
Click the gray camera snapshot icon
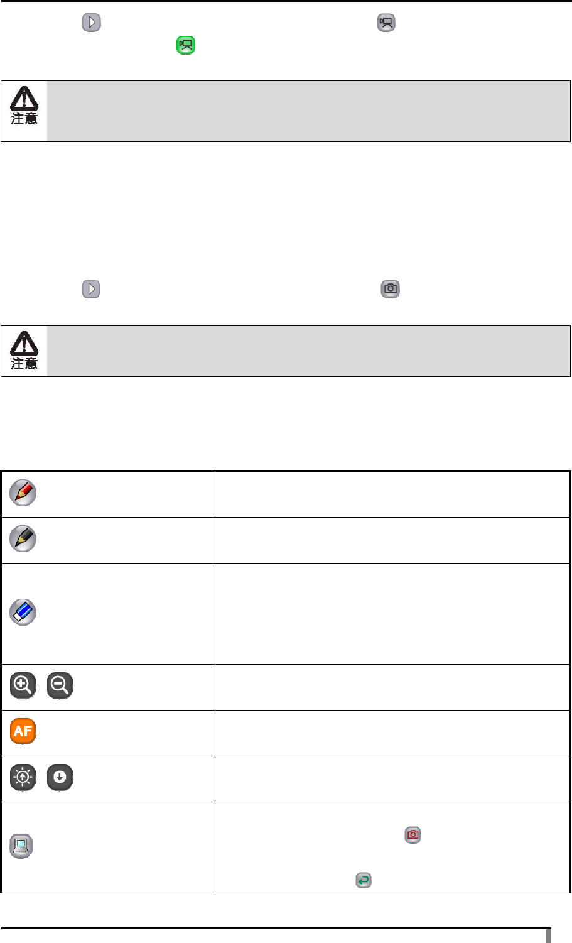(x=391, y=289)
